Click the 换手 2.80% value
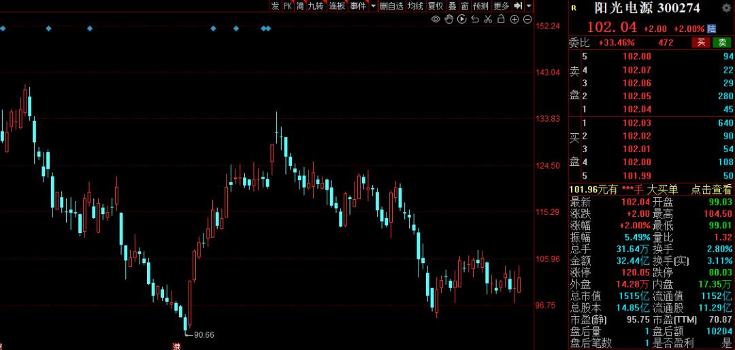735x350 pixels. pos(720,249)
